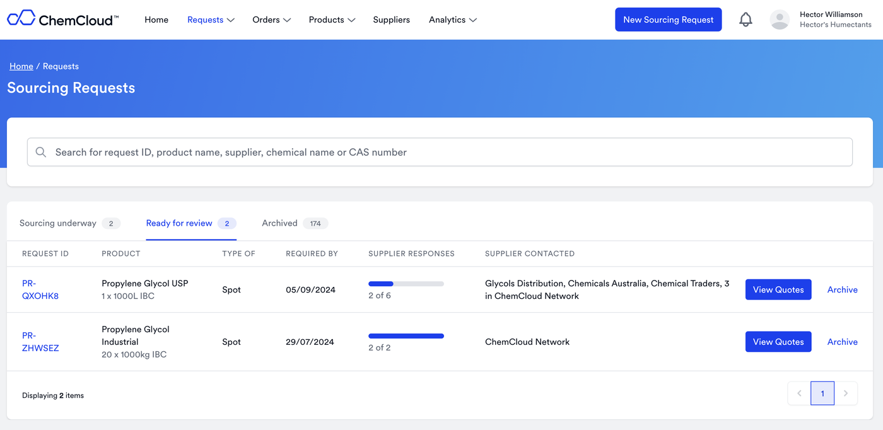This screenshot has width=883, height=430.
Task: Click the user profile avatar
Action: [780, 20]
